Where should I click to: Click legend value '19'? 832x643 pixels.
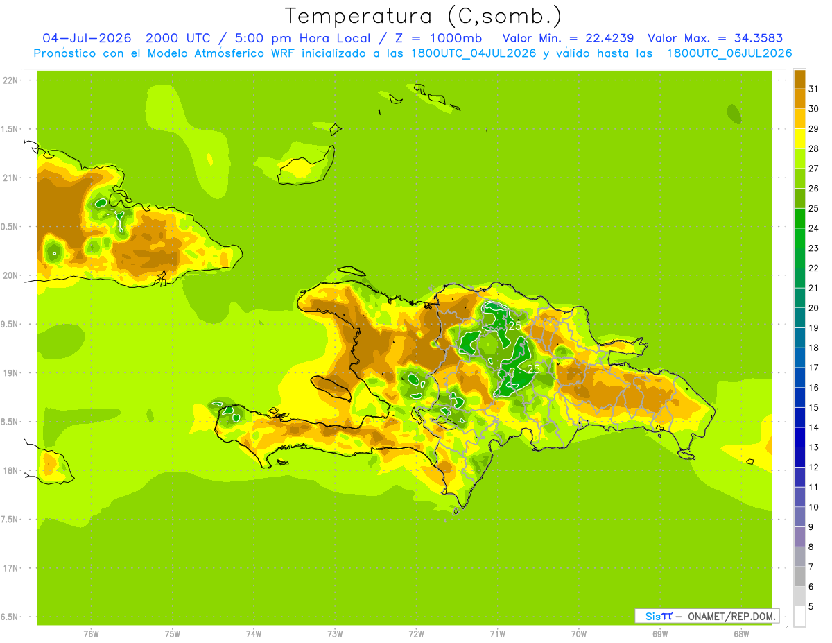pyautogui.click(x=814, y=327)
